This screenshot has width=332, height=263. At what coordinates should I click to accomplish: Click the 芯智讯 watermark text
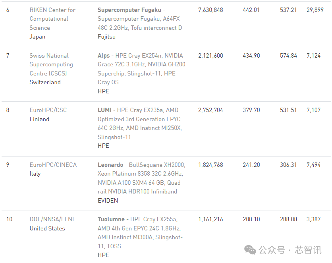[x=308, y=250]
